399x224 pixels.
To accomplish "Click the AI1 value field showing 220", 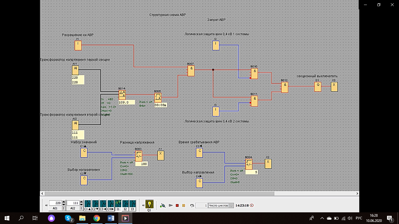I will tap(55, 203).
